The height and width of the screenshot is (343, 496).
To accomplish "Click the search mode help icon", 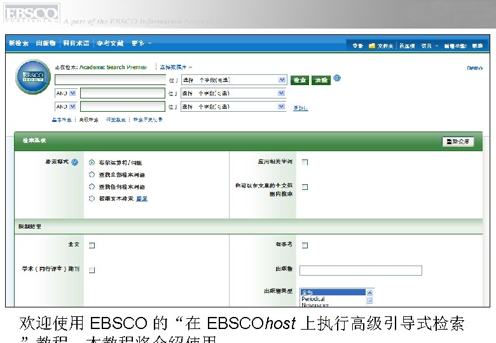I will pos(74,162).
